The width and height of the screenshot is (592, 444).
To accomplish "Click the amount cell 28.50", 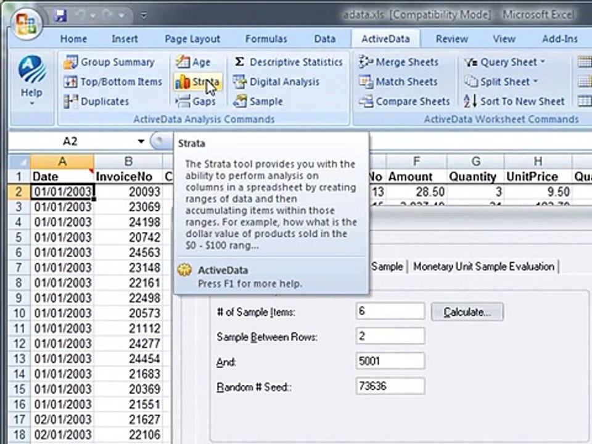I will (416, 192).
